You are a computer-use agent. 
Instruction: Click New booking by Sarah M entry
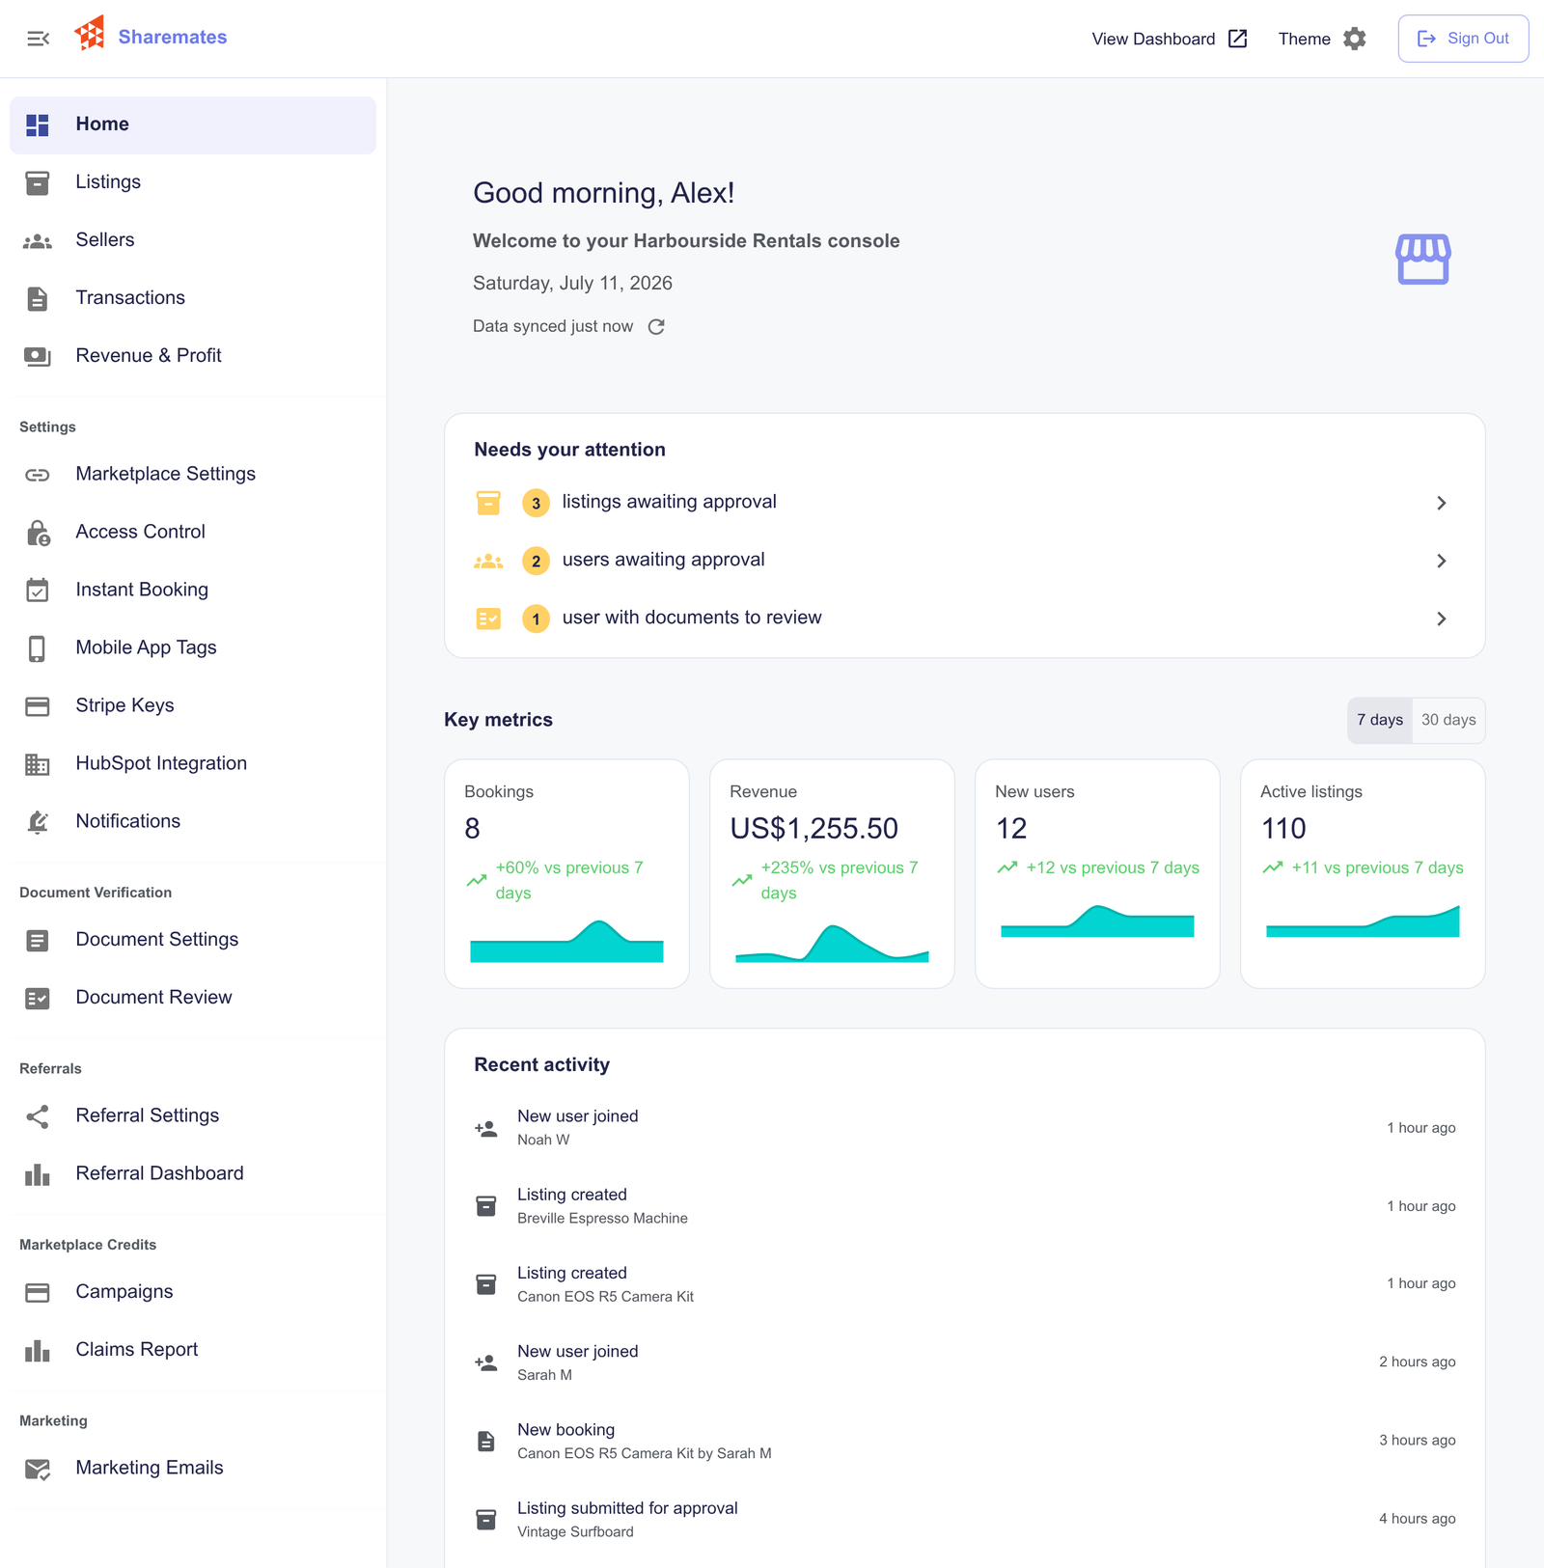[964, 1441]
